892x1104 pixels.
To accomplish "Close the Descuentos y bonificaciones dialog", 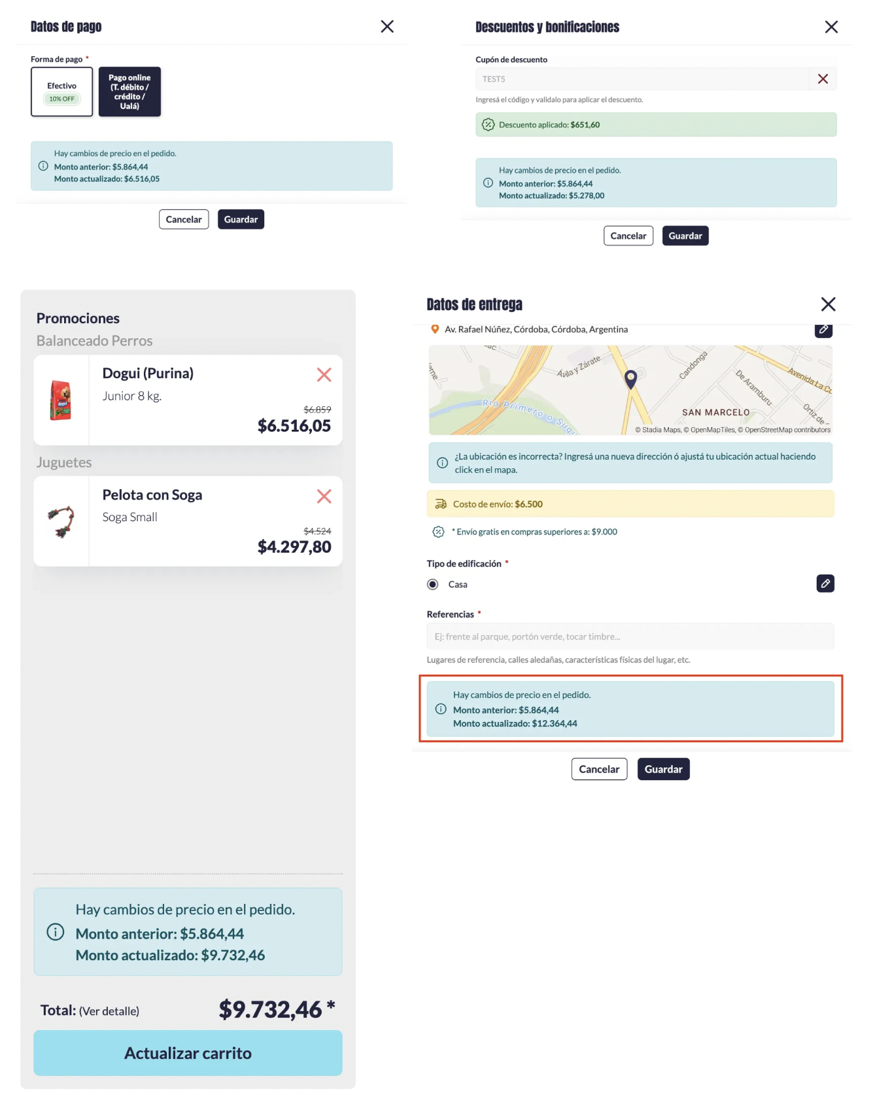I will [831, 27].
